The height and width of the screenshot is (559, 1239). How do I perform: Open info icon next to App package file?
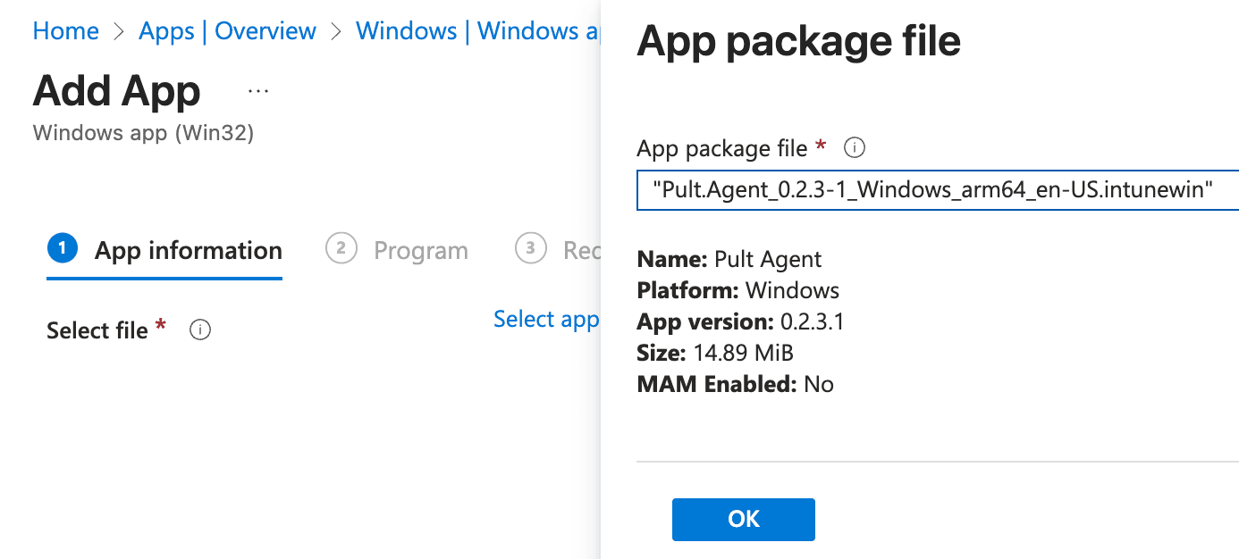click(x=855, y=148)
